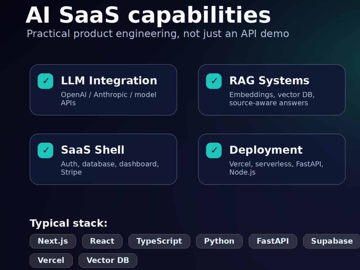Image resolution: width=360 pixels, height=270 pixels.
Task: Click the Python stack pill
Action: coord(219,241)
